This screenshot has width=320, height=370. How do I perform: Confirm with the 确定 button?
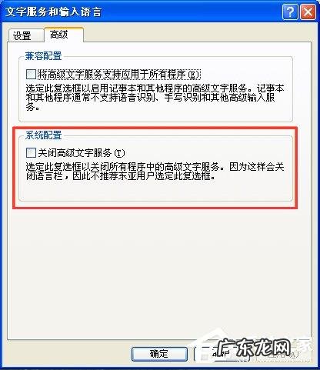point(159,354)
